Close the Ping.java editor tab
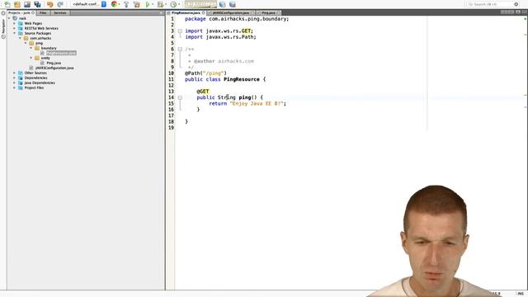 tap(279, 13)
